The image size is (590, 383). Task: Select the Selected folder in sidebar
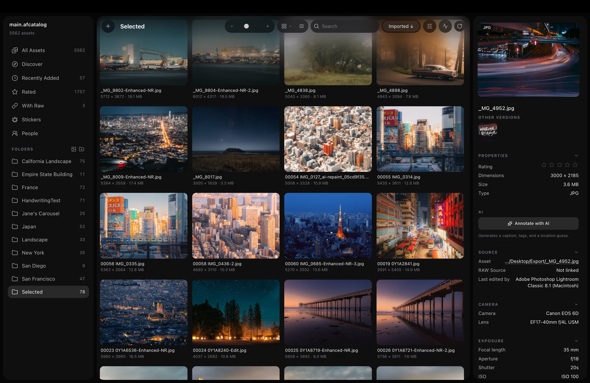point(48,292)
